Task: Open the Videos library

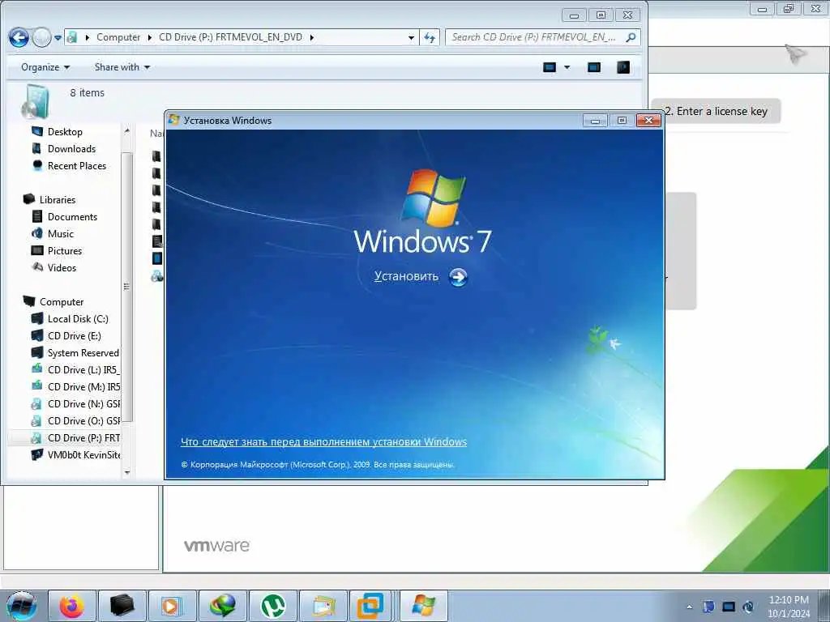Action: (62, 267)
